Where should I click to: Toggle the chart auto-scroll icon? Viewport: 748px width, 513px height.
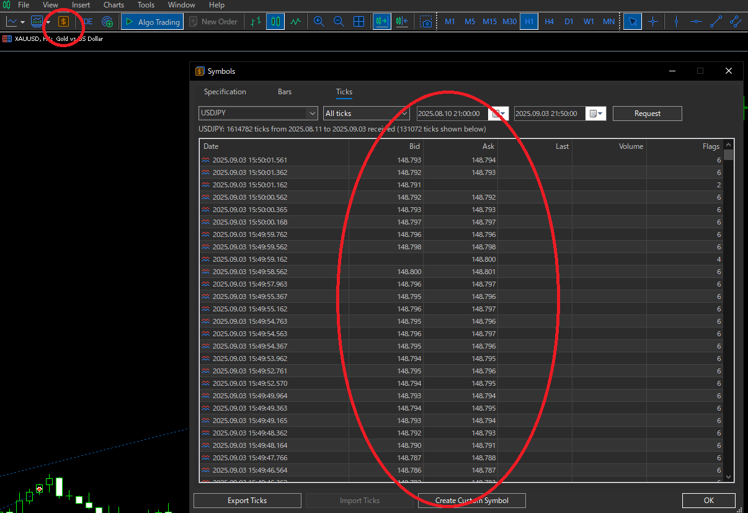click(381, 22)
